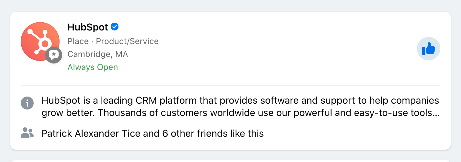Open the HubSpot page name link
The image size is (461, 162).
pyautogui.click(x=88, y=27)
